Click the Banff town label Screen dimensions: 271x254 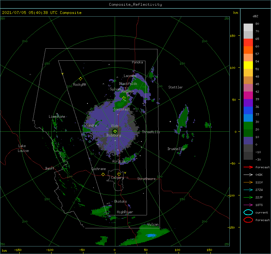pos(50,169)
